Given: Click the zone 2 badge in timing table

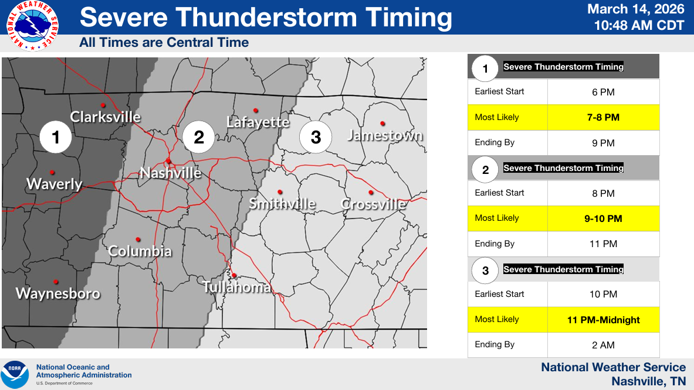Looking at the screenshot, I should tap(485, 170).
